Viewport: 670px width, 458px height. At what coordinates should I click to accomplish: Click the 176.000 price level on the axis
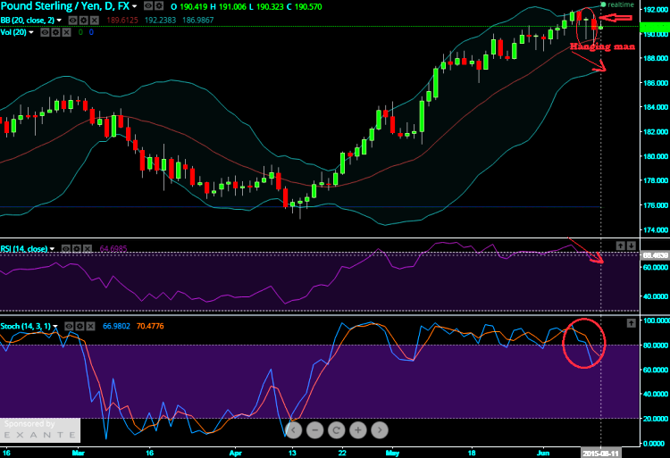click(x=656, y=205)
